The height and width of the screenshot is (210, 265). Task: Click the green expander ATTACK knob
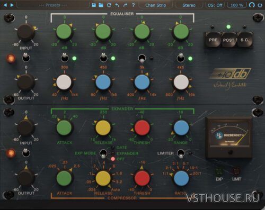click(64, 127)
